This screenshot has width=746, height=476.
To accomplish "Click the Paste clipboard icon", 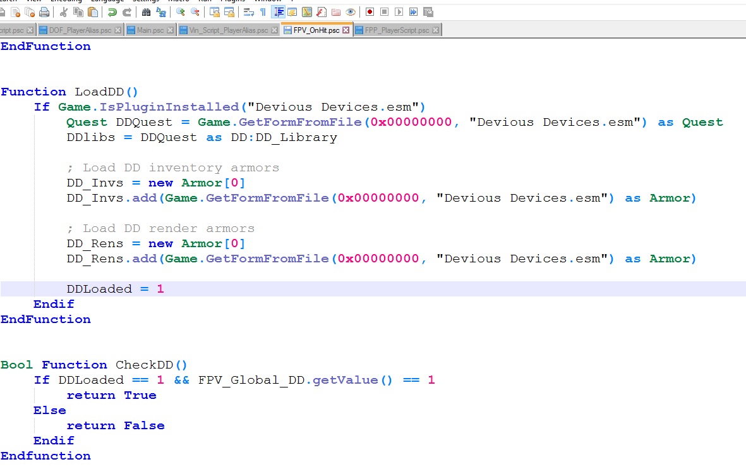I will 93,13.
